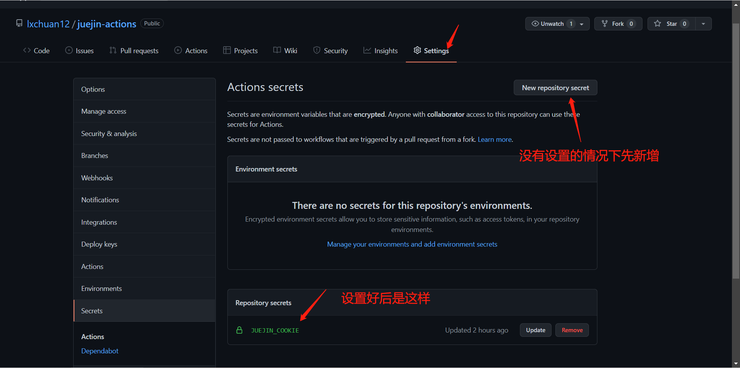Open the lxchuan12 owner profile link
Screen dimensions: 740x368
pos(48,24)
